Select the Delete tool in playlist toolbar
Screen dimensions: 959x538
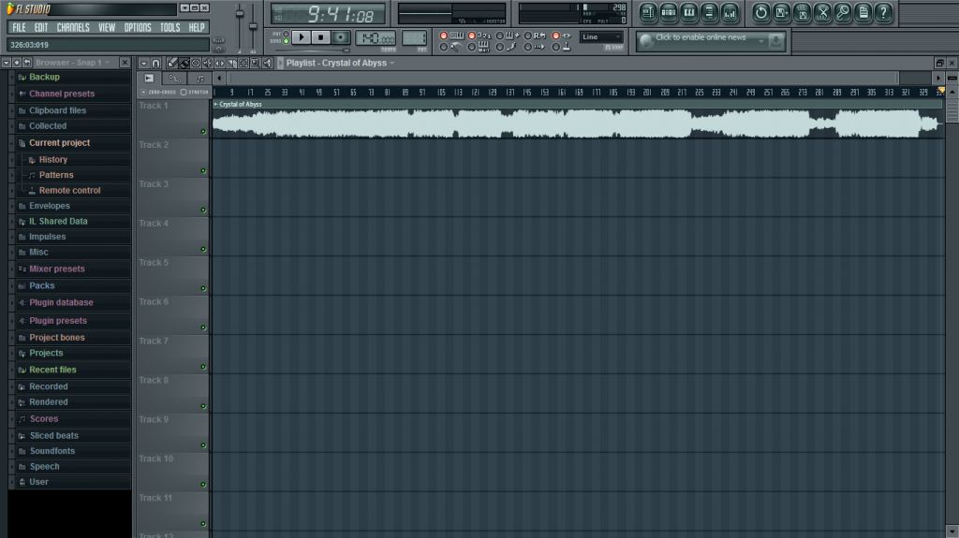[x=196, y=63]
